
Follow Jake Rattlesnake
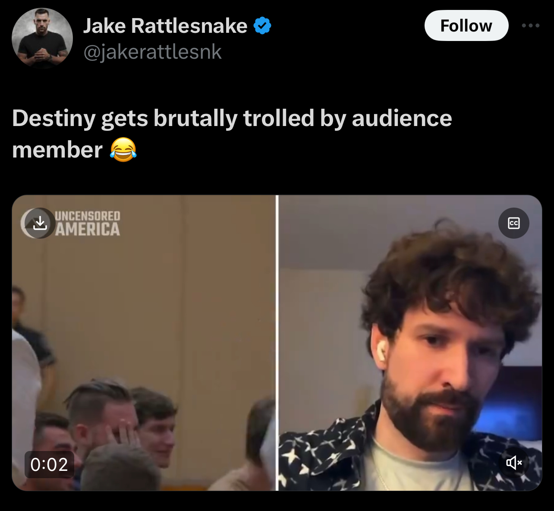tap(466, 25)
